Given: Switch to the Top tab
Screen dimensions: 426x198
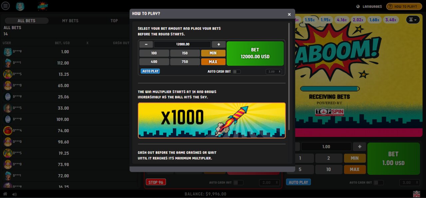Looking at the screenshot, I should coord(114,21).
